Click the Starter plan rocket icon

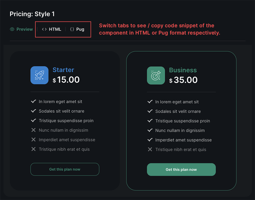39,75
